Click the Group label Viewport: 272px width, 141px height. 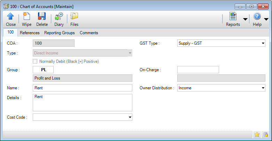(x=13, y=70)
